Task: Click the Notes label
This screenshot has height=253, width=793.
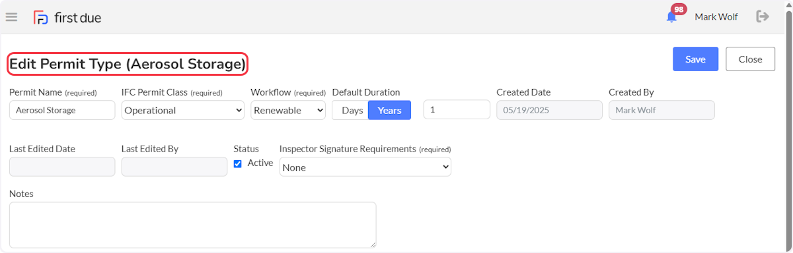Action: point(21,194)
